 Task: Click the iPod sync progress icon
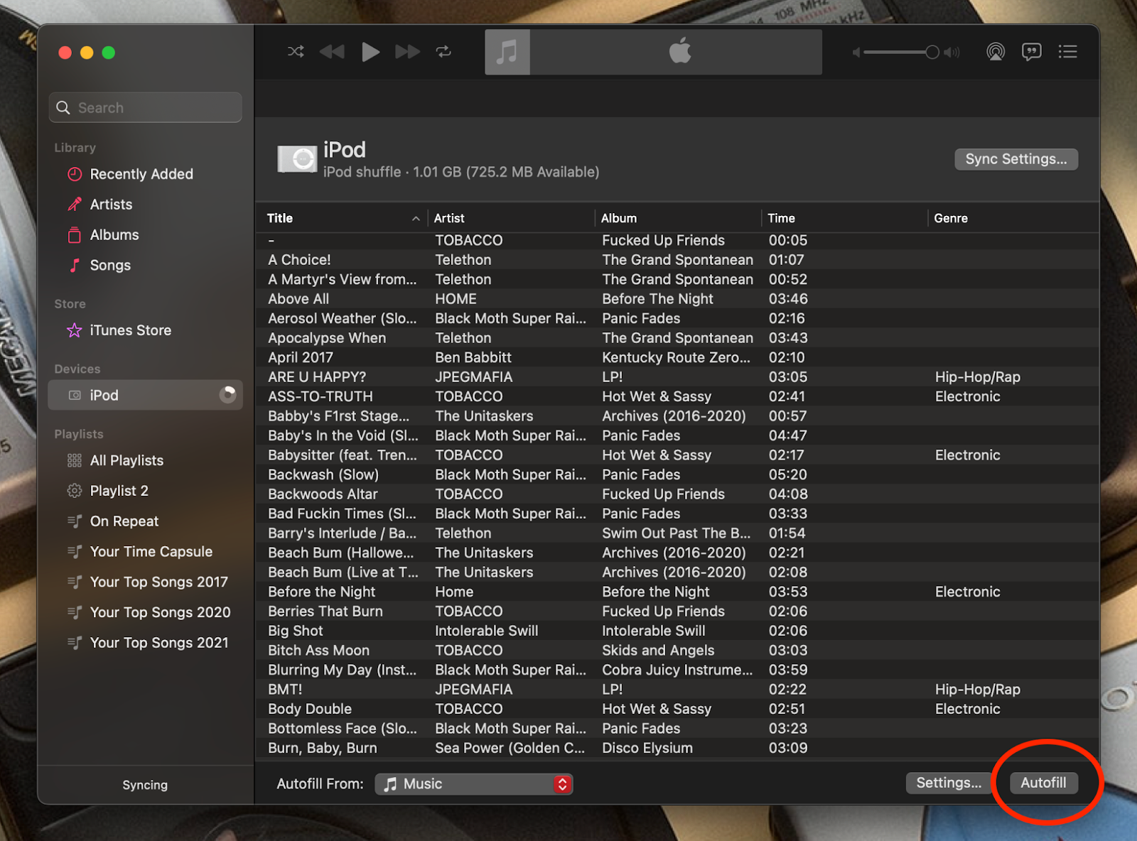pyautogui.click(x=227, y=395)
